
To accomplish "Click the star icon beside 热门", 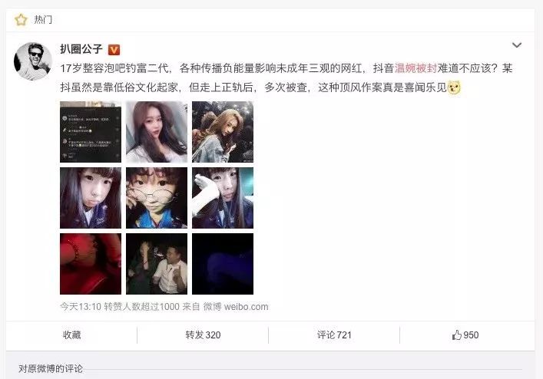I will point(21,20).
